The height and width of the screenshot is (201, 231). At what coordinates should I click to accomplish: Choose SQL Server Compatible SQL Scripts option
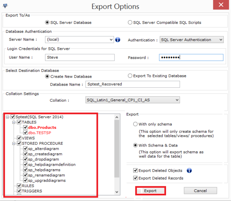pos(130,22)
